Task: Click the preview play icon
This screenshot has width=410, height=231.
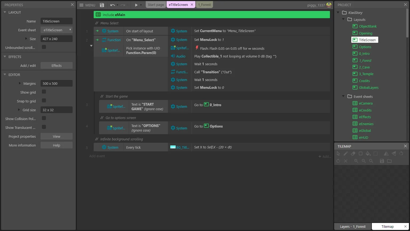Action: (136, 5)
